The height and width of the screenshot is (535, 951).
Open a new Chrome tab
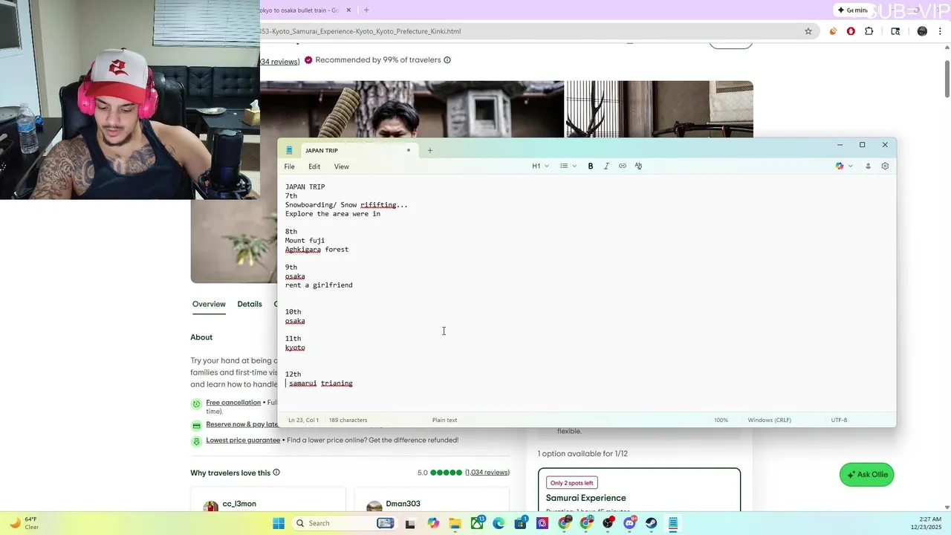(x=366, y=10)
